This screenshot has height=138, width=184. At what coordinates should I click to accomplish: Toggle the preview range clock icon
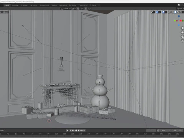click(158, 130)
